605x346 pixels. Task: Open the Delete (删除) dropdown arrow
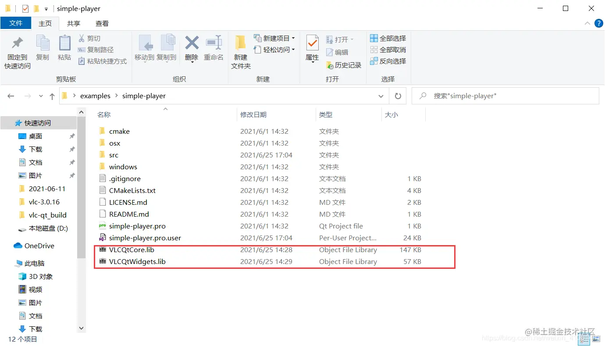tap(192, 62)
